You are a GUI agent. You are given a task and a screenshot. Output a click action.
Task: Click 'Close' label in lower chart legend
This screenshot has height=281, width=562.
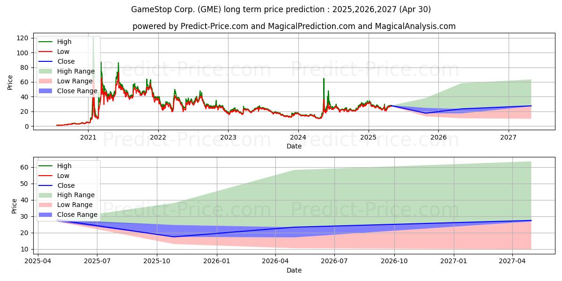pyautogui.click(x=66, y=185)
